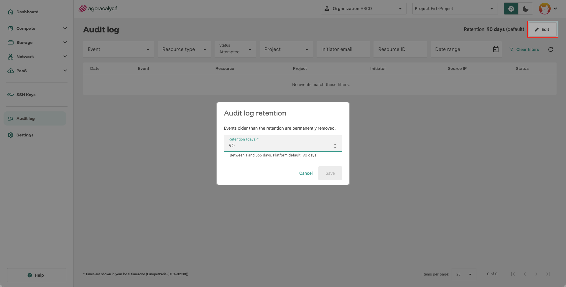Click the Project column header
The height and width of the screenshot is (287, 566).
pyautogui.click(x=300, y=68)
